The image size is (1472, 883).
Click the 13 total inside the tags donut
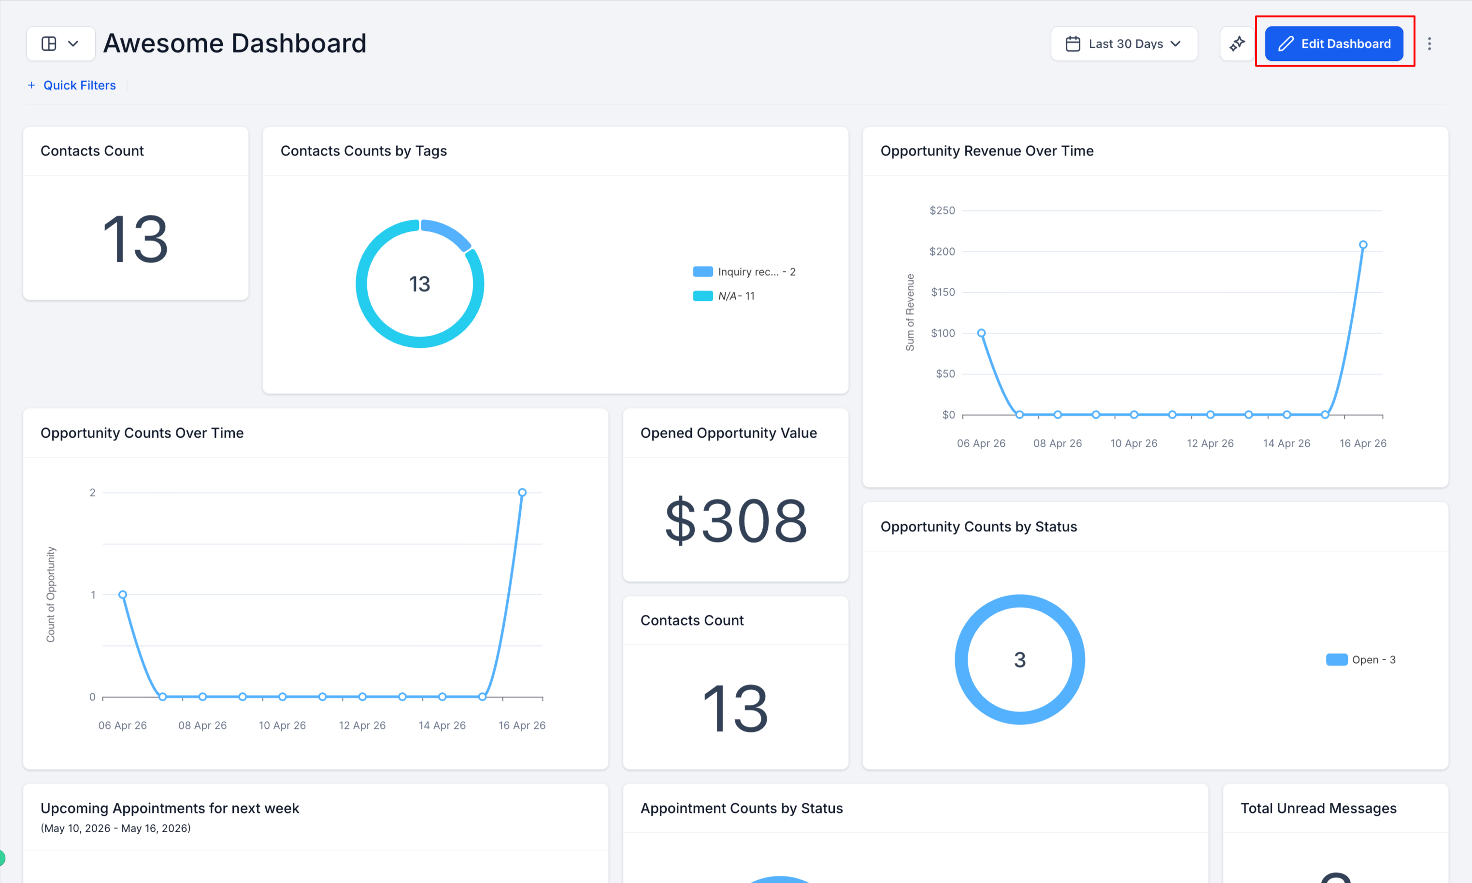pos(419,284)
